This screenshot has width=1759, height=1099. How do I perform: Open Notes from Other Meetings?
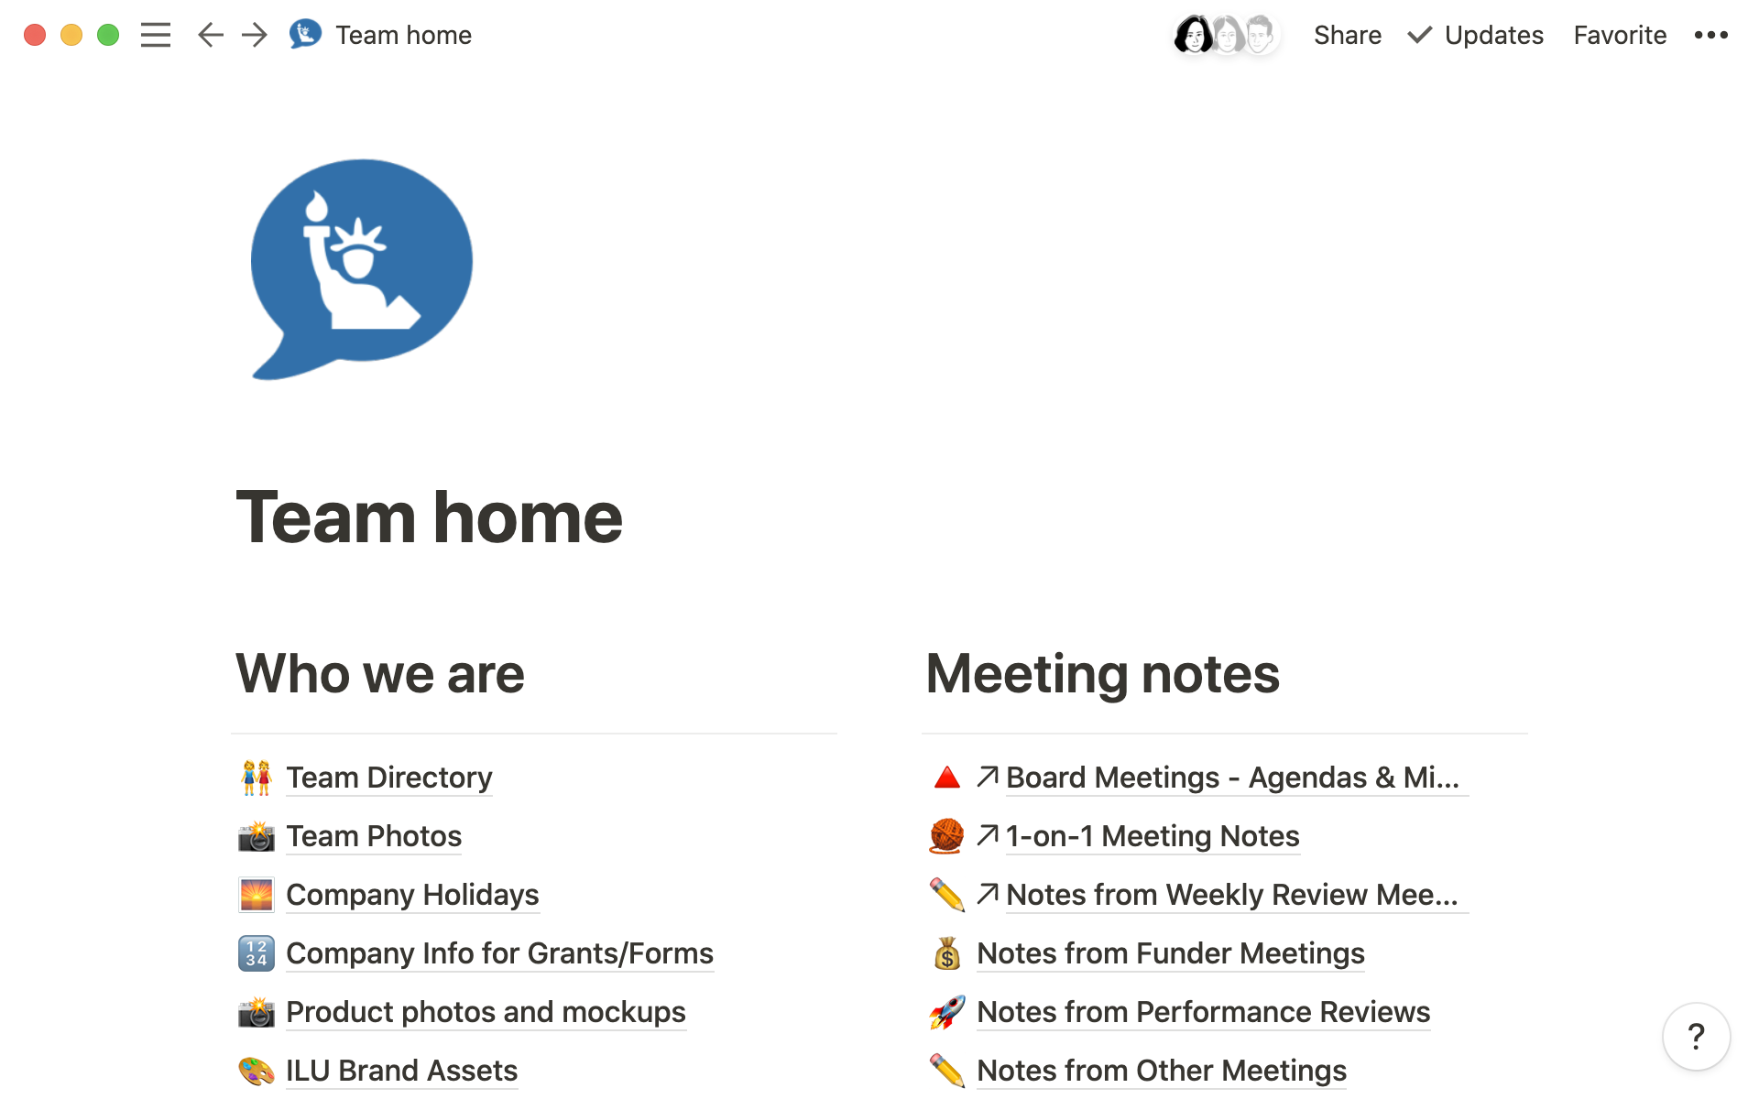pos(1162,1071)
